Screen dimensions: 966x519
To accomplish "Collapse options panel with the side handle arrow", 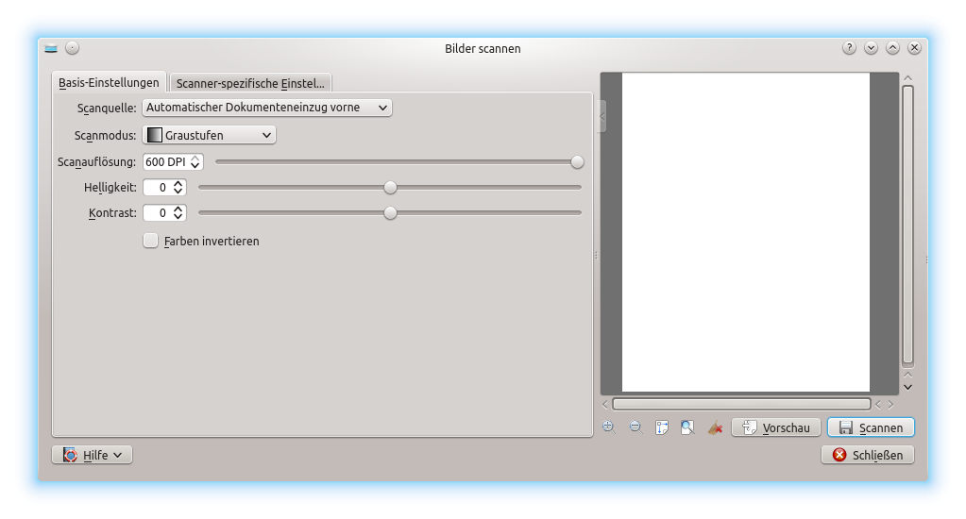I will 602,116.
